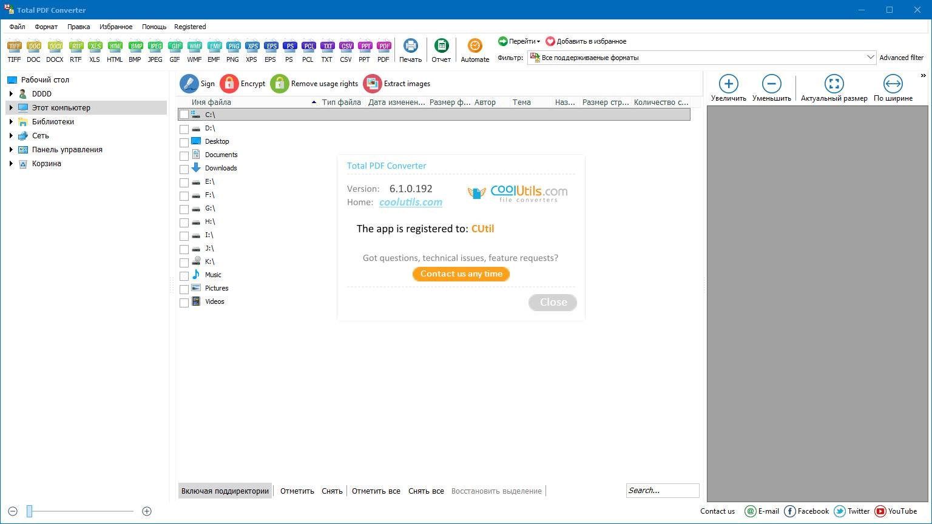This screenshot has width=932, height=524.
Task: Select XPS format icon
Action: pos(251,51)
